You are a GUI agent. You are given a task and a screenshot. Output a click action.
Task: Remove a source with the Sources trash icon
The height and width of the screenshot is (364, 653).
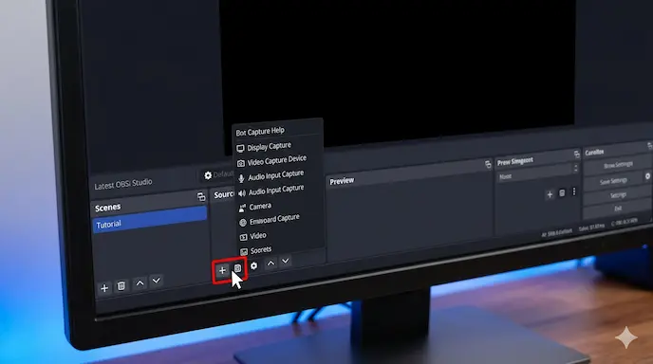237,268
